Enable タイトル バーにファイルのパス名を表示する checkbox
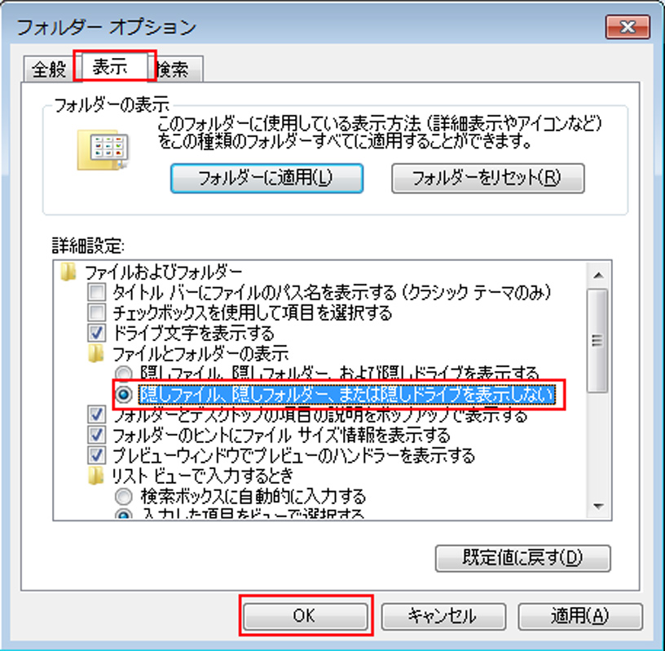This screenshot has height=651, width=665. [97, 292]
